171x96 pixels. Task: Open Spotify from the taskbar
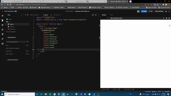click(50, 94)
